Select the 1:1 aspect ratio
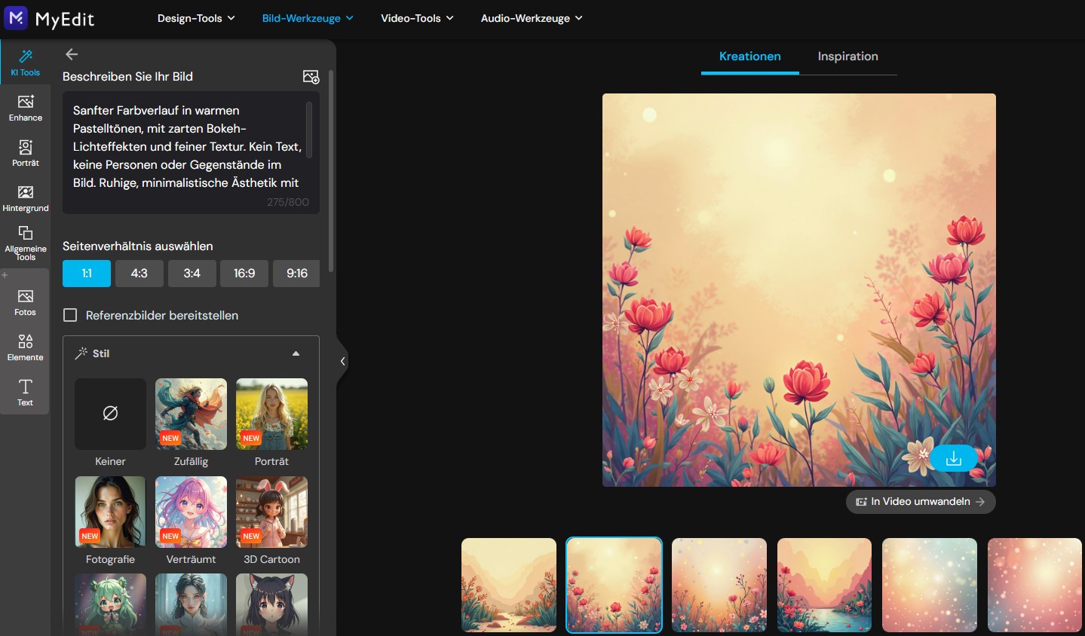Image resolution: width=1085 pixels, height=636 pixels. 87,274
